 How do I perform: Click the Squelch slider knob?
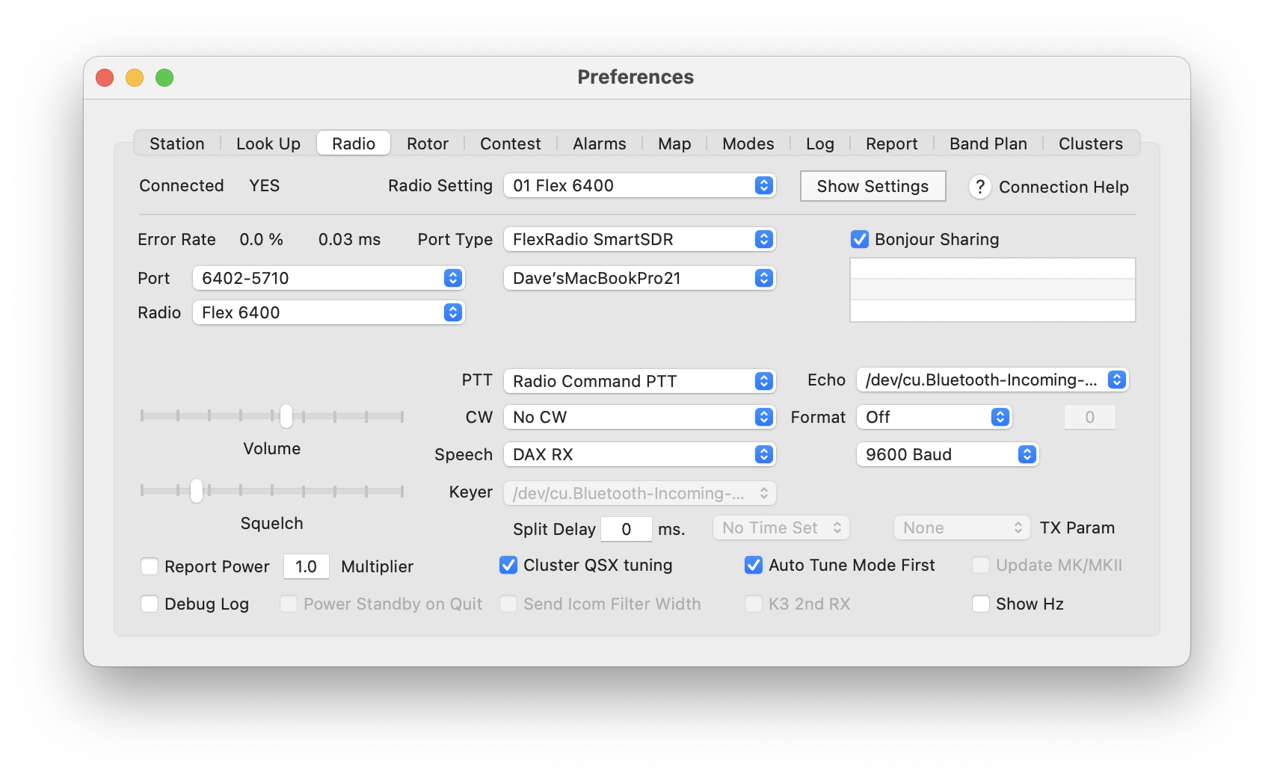pos(197,491)
